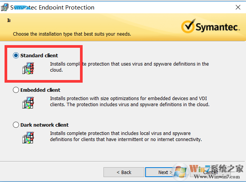Screen dimensions: 246x182
Task: Click the Embedded client description text
Action: point(129,102)
